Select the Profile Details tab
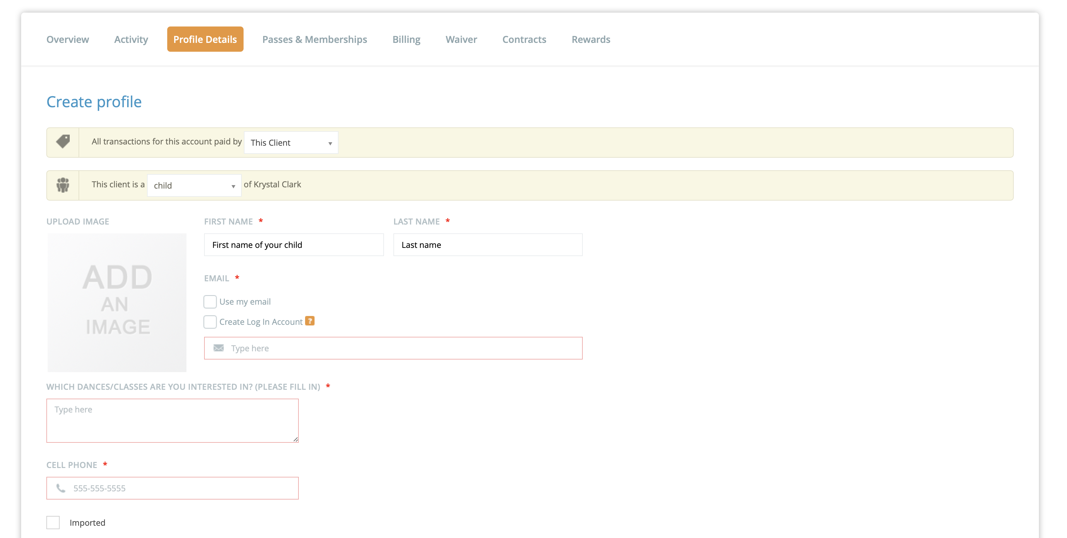The height and width of the screenshot is (538, 1067). pyautogui.click(x=205, y=39)
